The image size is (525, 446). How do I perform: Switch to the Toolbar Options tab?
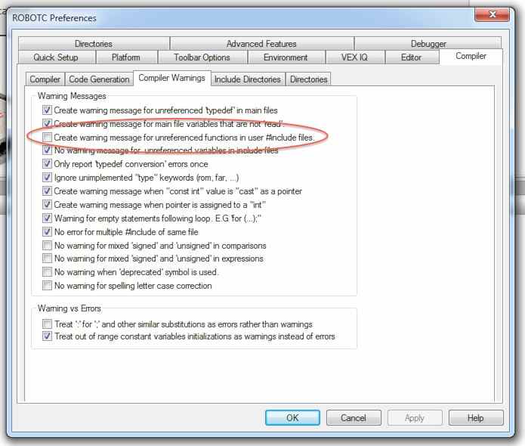[202, 57]
